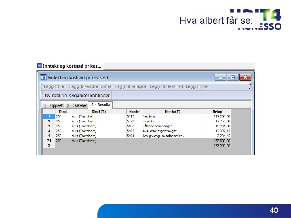
Task: Minimize the 'Inntekt og kostnad pr koststed' window
Action: (x=220, y=77)
